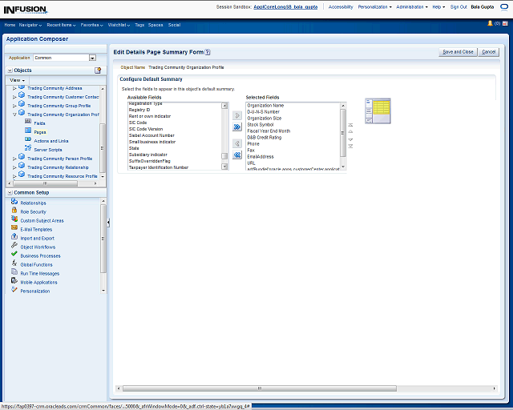The image size is (513, 410).
Task: Click Save and Close button
Action: (458, 52)
